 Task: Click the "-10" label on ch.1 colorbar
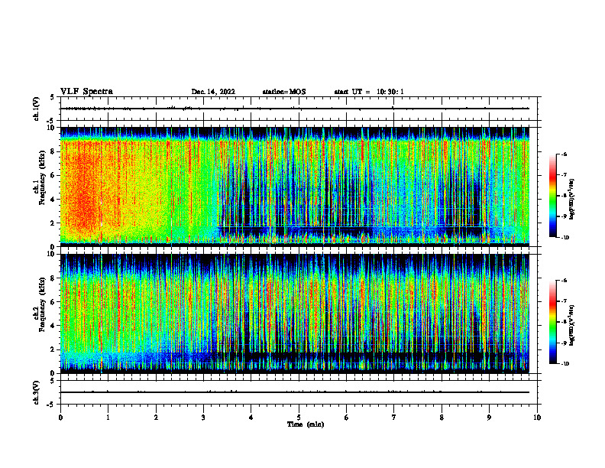pos(565,238)
